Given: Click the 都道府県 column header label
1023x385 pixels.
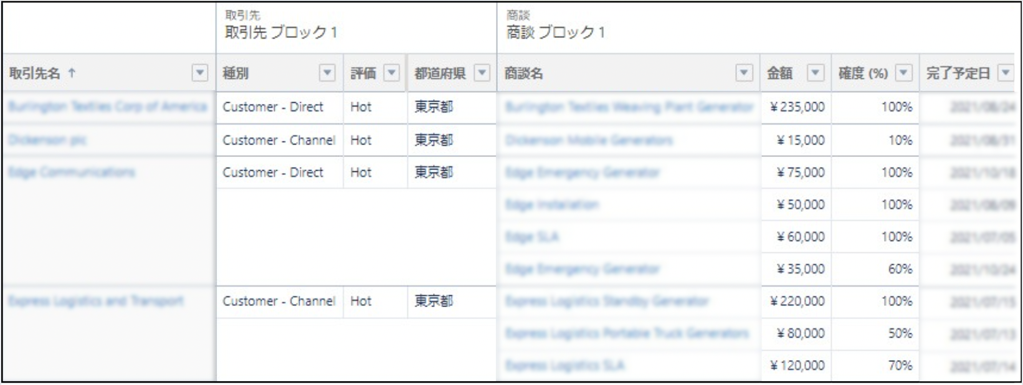Looking at the screenshot, I should pos(440,73).
